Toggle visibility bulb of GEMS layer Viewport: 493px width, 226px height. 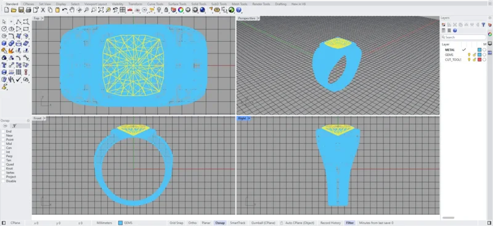(469, 55)
